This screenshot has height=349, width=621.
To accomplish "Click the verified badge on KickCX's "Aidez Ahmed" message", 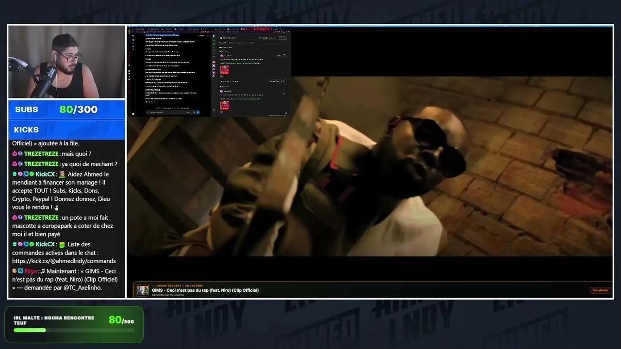I will point(32,174).
